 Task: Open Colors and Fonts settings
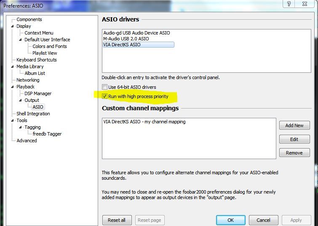50,46
